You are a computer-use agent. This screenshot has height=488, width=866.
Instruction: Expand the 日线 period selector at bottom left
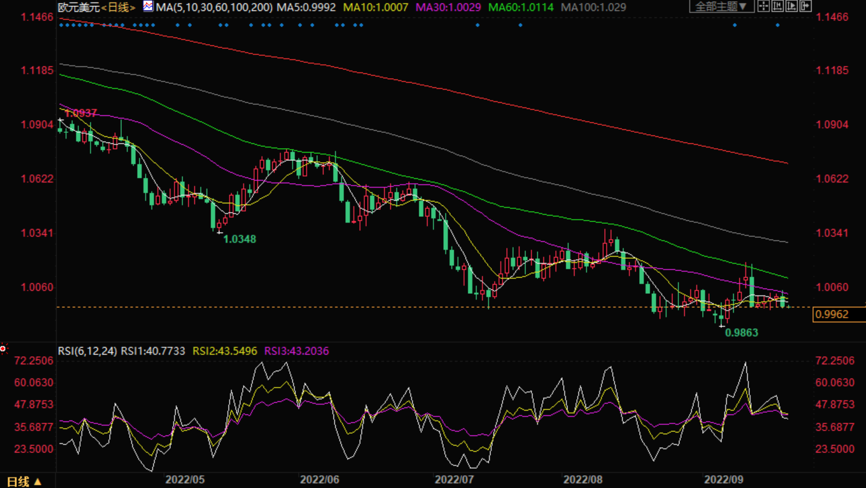[x=24, y=482]
